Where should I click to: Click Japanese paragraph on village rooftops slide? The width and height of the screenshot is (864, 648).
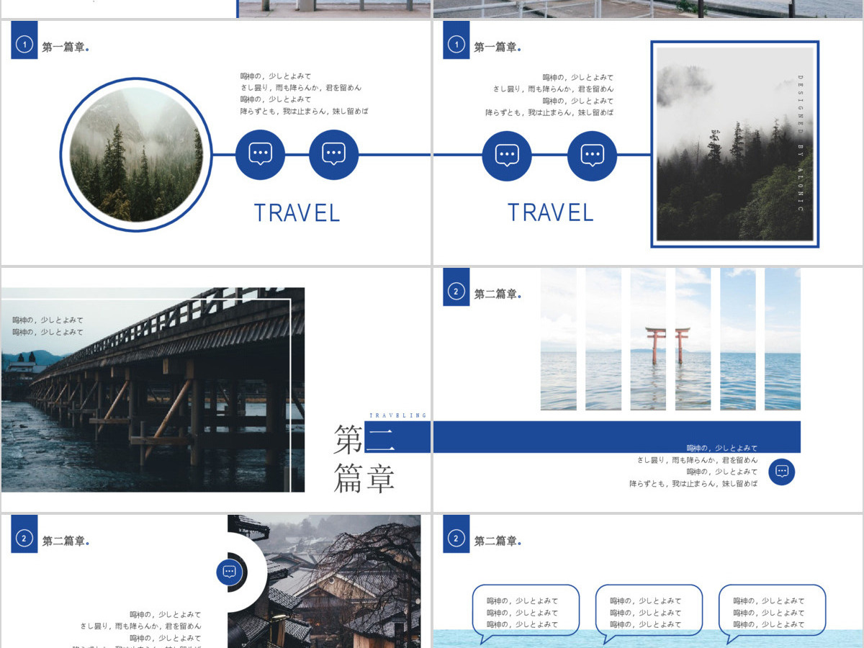137,629
